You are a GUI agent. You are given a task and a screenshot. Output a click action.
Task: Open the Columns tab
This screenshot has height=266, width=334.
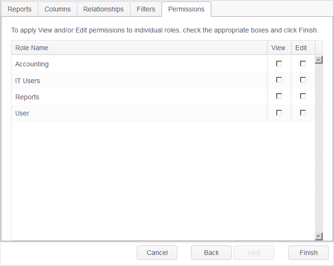(57, 9)
